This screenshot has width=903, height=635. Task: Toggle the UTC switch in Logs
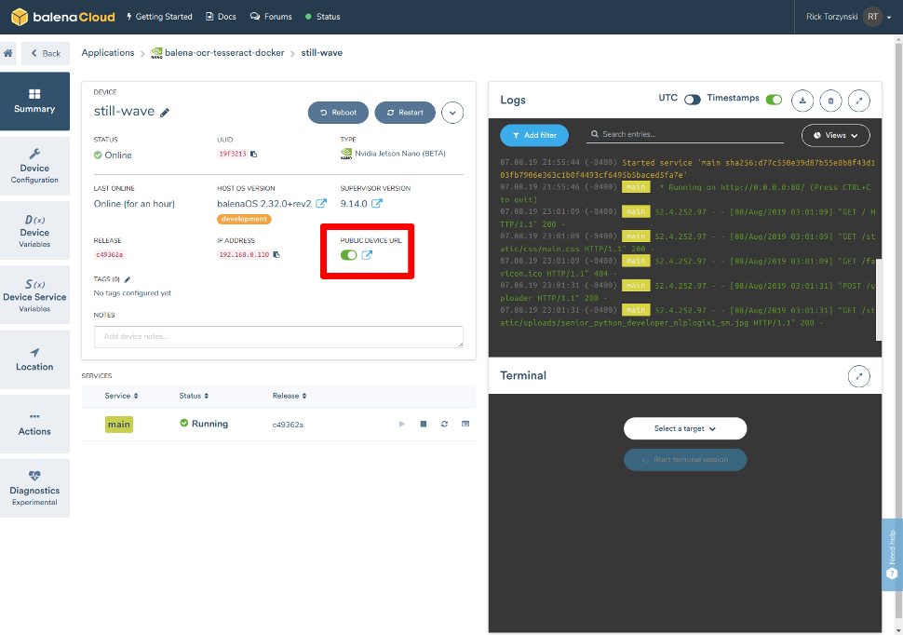[x=692, y=100]
